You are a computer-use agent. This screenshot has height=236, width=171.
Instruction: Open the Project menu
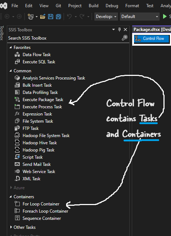tap(75, 6)
